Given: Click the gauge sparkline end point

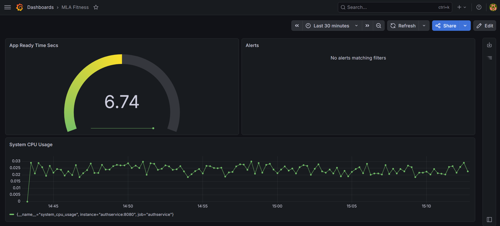Looking at the screenshot, I should [153, 128].
